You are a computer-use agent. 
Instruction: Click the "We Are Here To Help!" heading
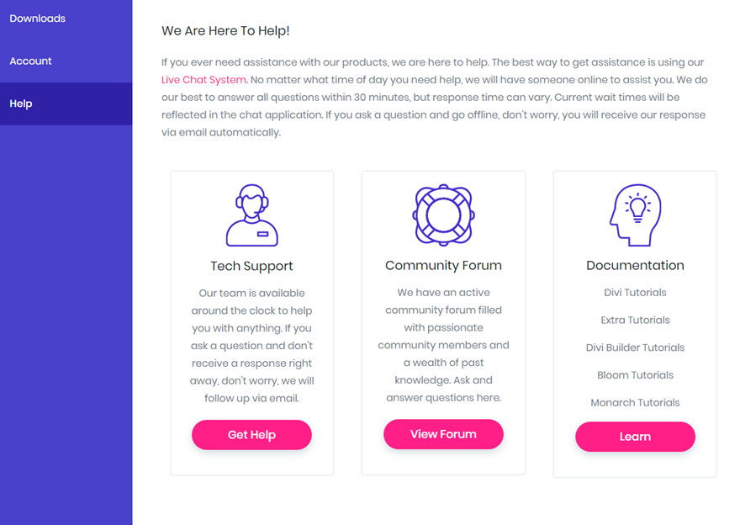coord(225,31)
